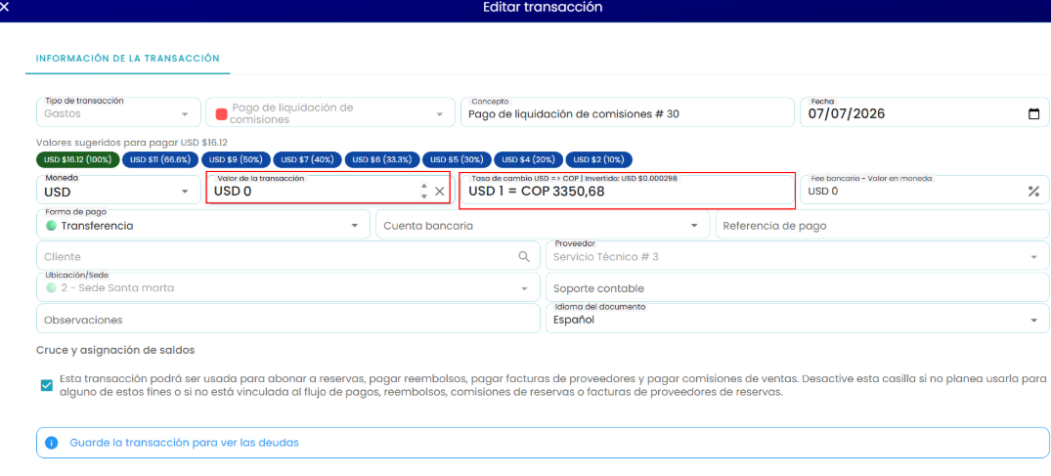Screen dimensions: 1051x476
Task: Click into the Observaciones text field
Action: pos(288,320)
